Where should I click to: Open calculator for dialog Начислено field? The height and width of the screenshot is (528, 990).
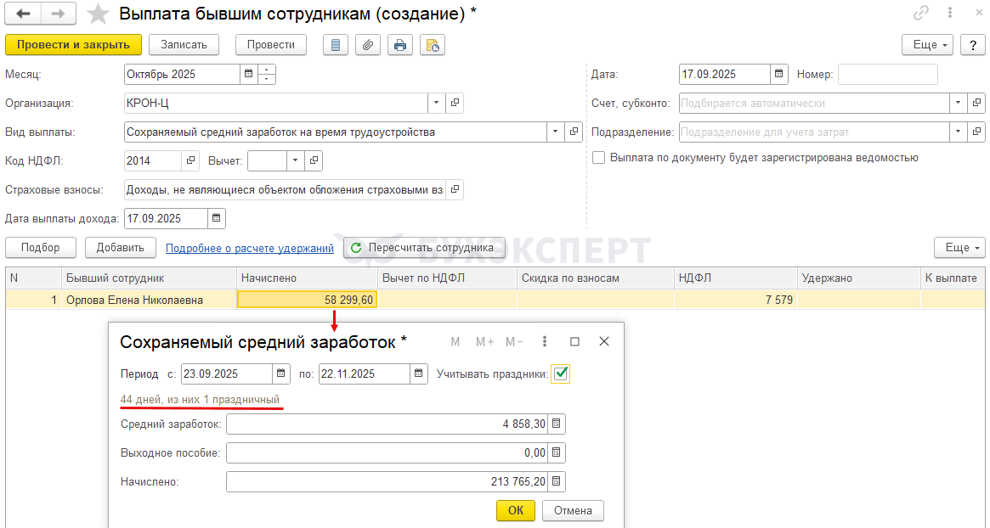(x=557, y=481)
